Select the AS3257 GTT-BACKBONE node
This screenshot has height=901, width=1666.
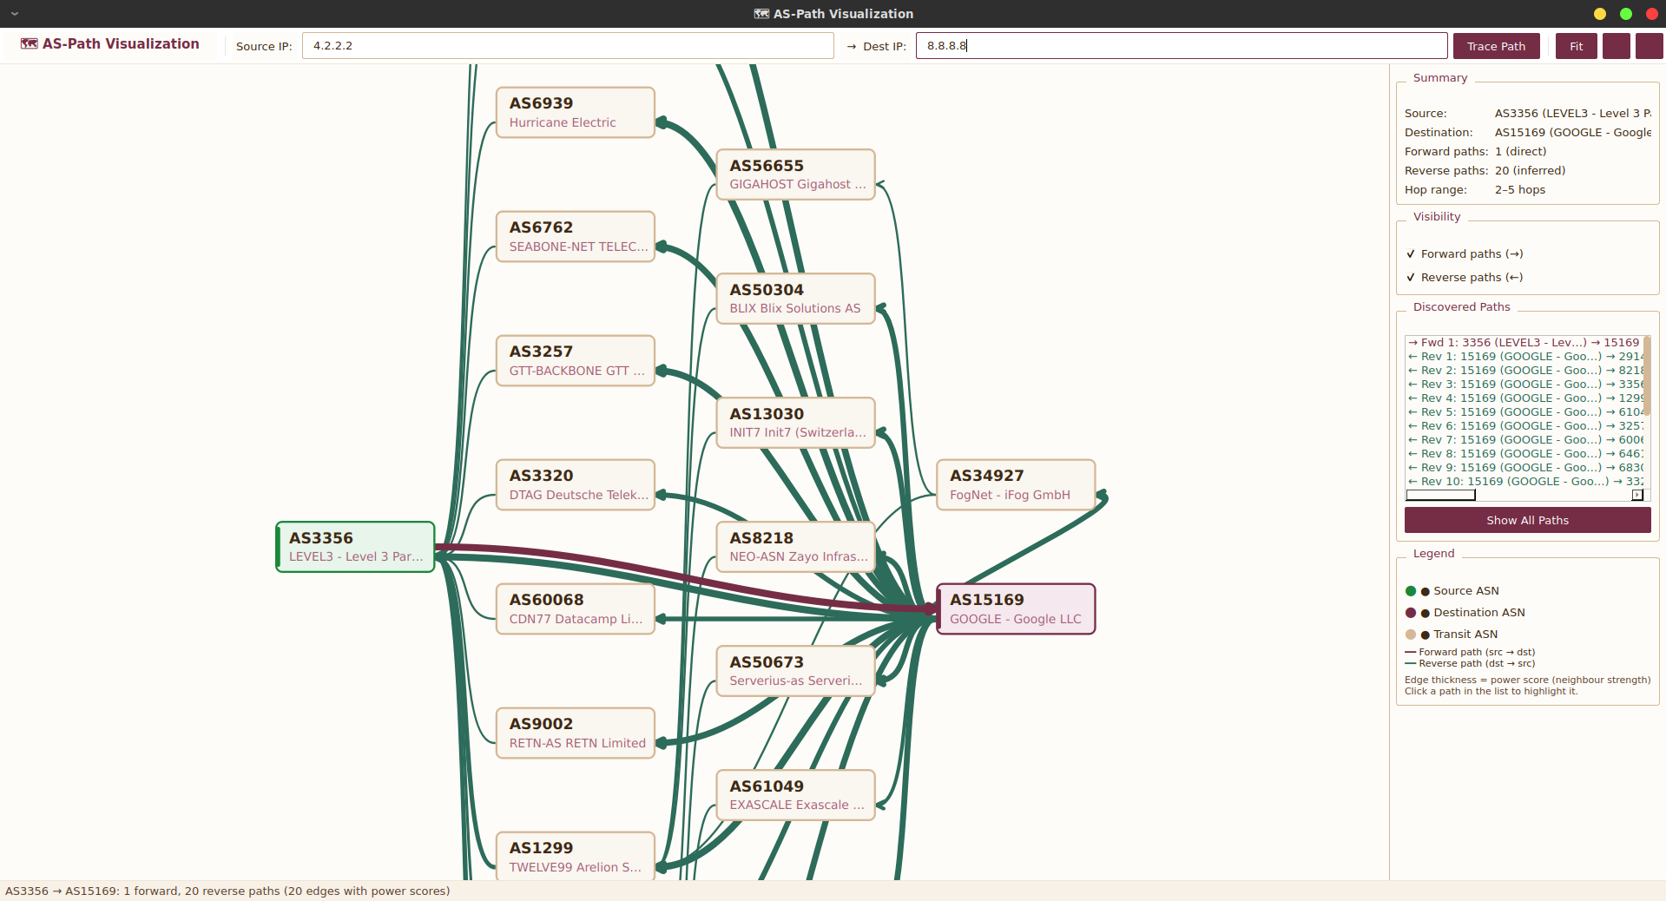pyautogui.click(x=575, y=361)
